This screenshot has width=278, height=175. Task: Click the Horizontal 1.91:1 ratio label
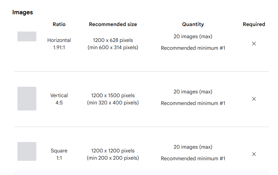coord(59,44)
